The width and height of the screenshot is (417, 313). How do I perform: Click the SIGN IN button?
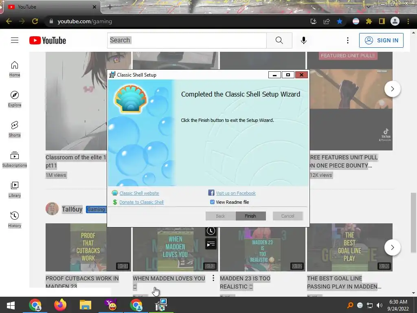(x=381, y=40)
